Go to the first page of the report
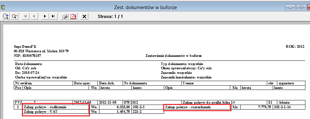This screenshot has height=119, width=310. pyautogui.click(x=25, y=16)
